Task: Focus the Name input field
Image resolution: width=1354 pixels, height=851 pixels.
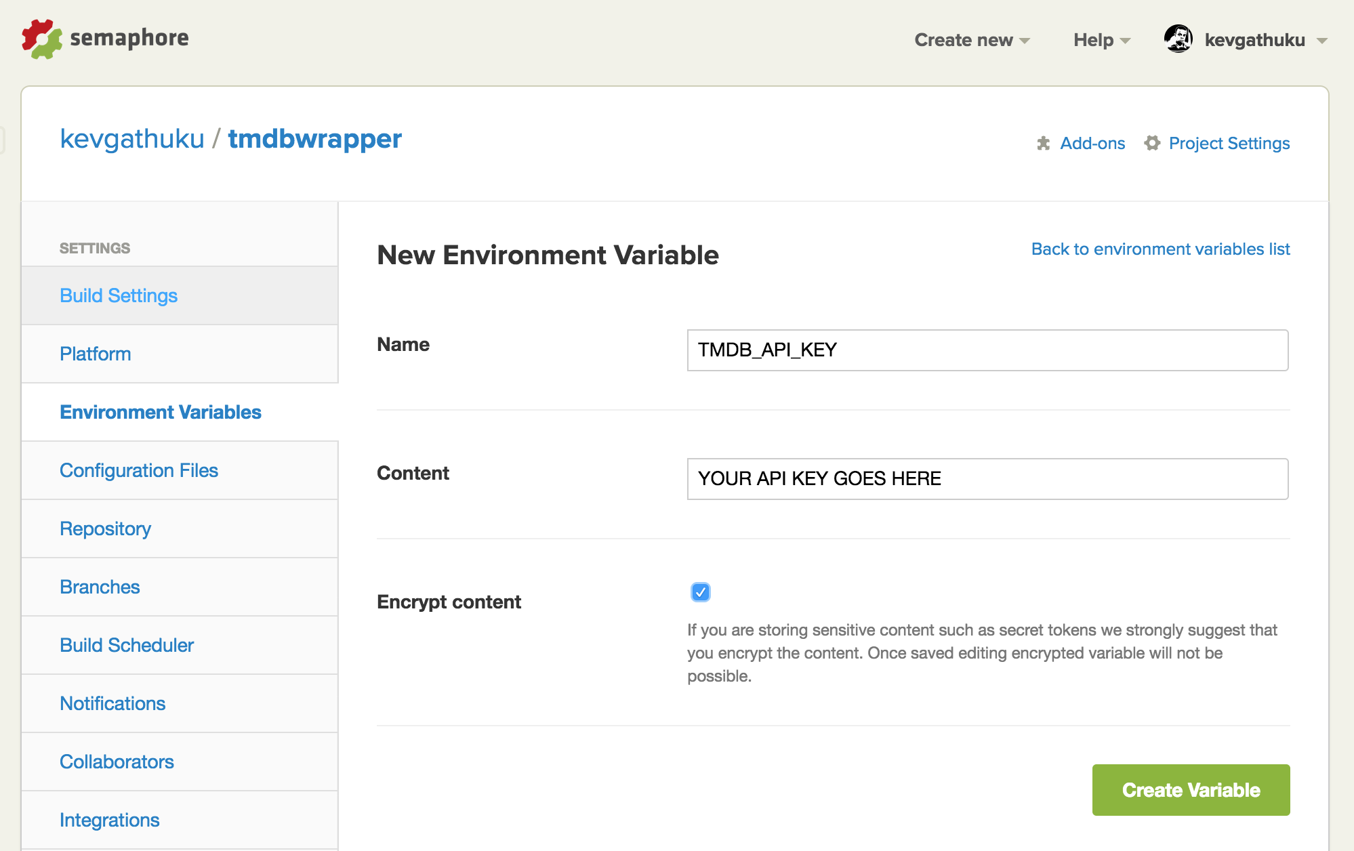Action: click(x=987, y=350)
